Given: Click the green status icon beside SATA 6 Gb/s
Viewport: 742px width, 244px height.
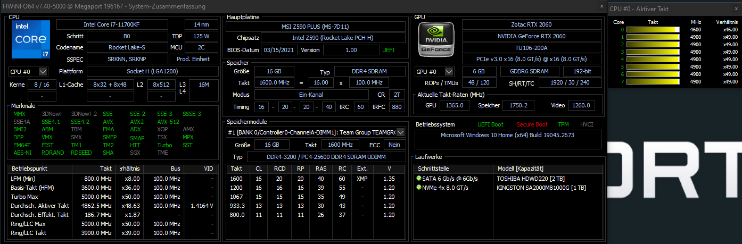Looking at the screenshot, I should (418, 179).
